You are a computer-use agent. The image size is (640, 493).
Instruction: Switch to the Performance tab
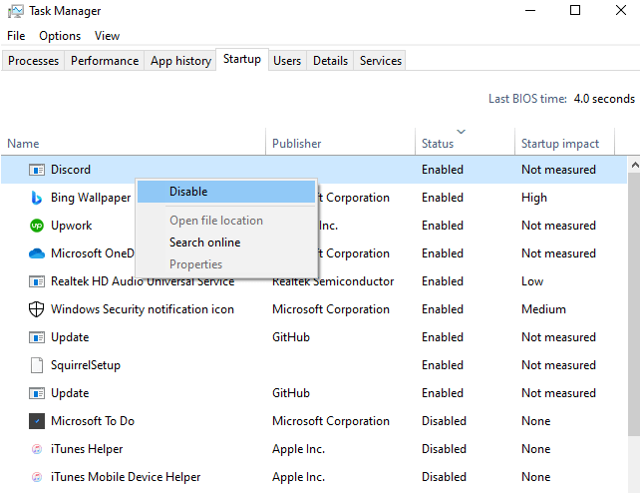pyautogui.click(x=105, y=61)
